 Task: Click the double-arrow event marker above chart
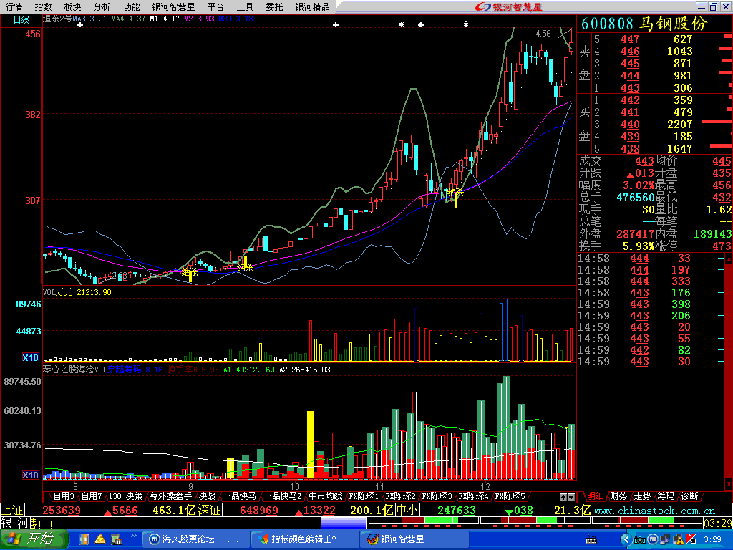[x=465, y=24]
